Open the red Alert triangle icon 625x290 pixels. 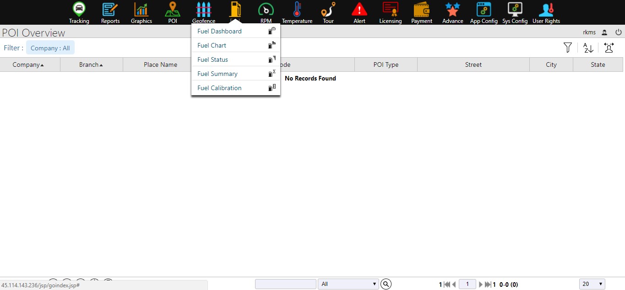point(359,9)
